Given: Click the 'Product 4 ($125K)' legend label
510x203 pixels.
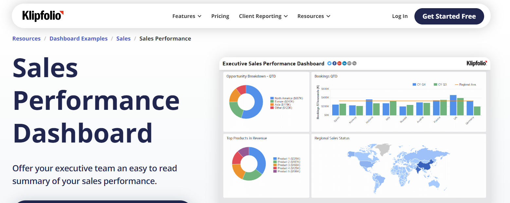Looking at the screenshot, I should tap(289, 168).
